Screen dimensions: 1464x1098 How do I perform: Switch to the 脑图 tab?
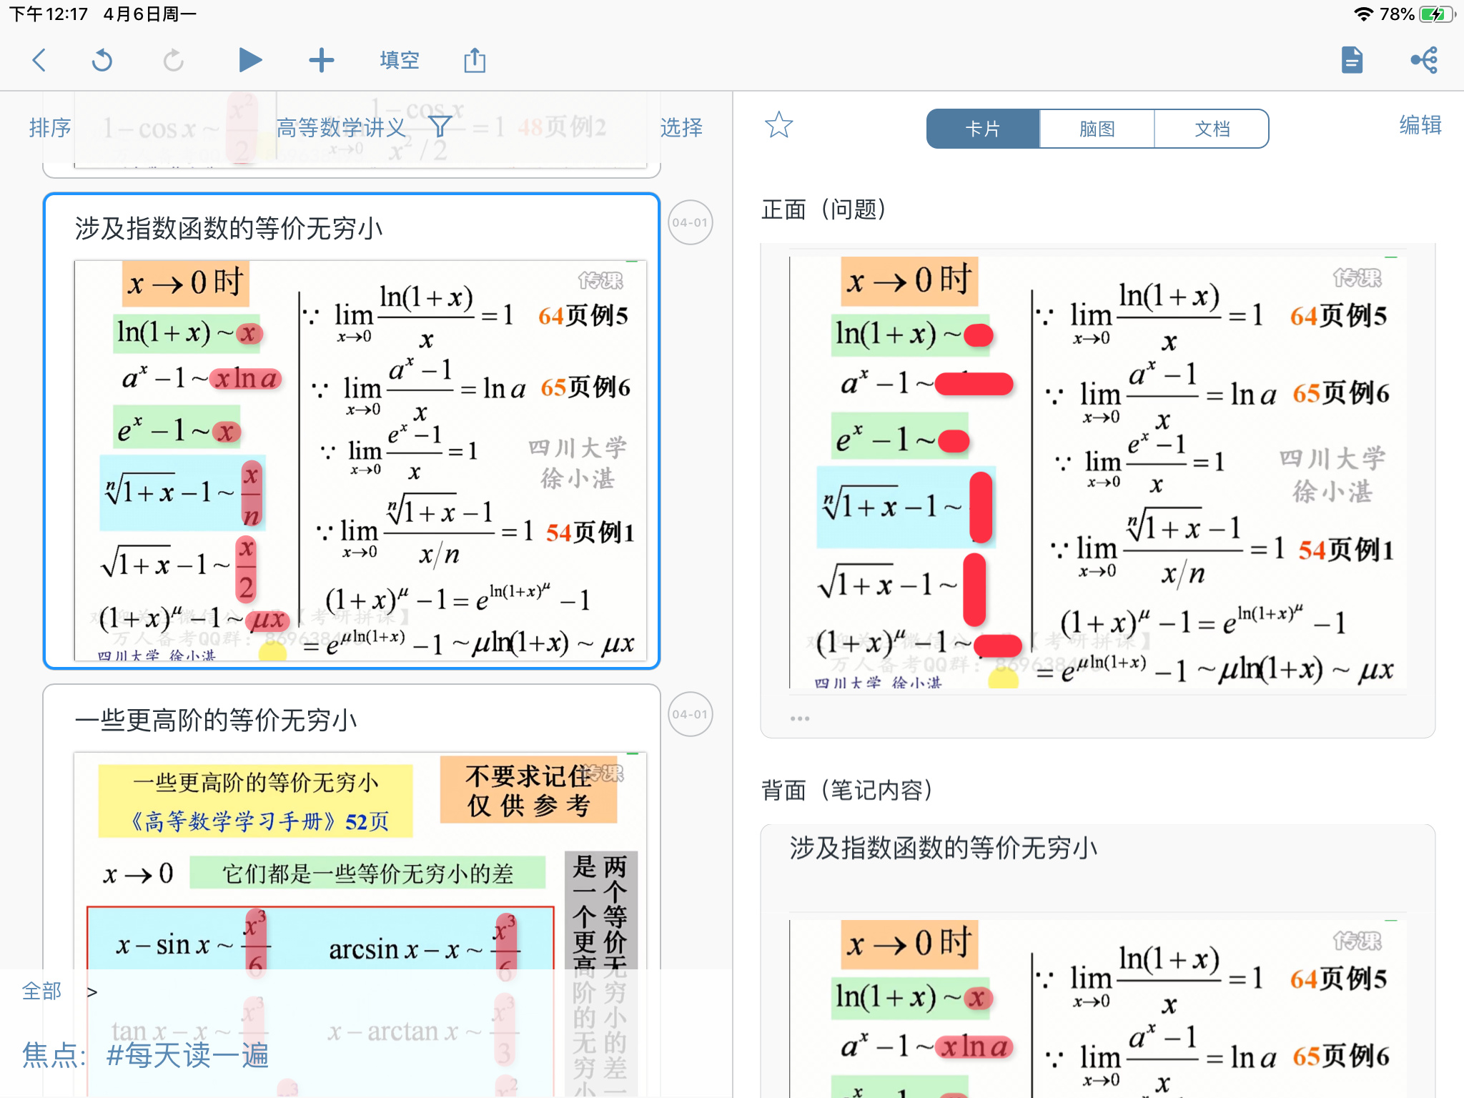(1097, 129)
